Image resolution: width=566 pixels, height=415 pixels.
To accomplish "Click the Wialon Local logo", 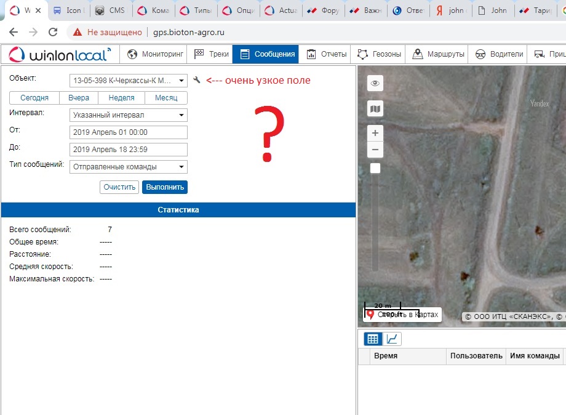I will click(x=60, y=54).
